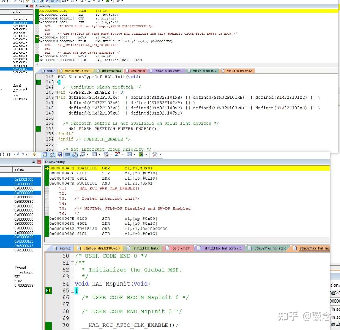This screenshot has height=330, width=340.
Task: Click the Memory Windows icon
Action: (x=94, y=154)
